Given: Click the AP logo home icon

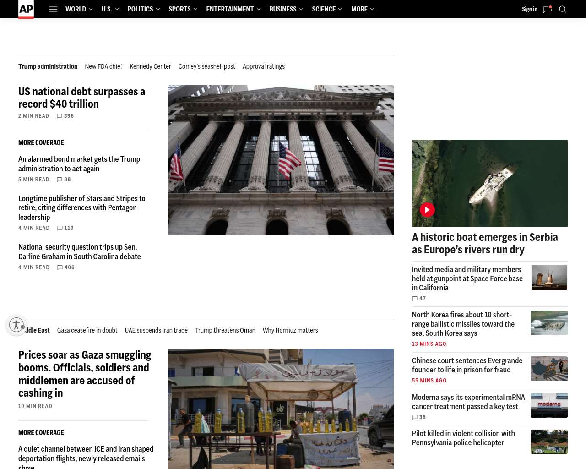Looking at the screenshot, I should pyautogui.click(x=26, y=9).
